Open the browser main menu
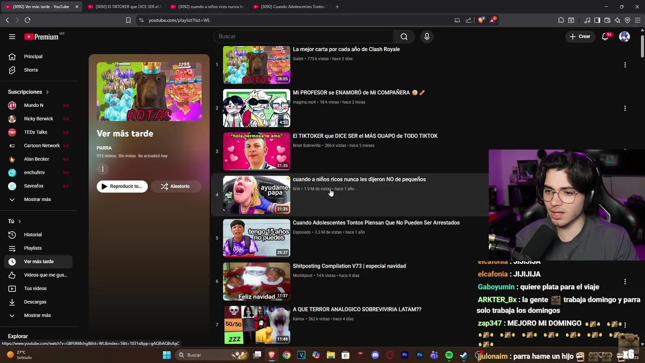The height and width of the screenshot is (363, 645). coord(638,20)
